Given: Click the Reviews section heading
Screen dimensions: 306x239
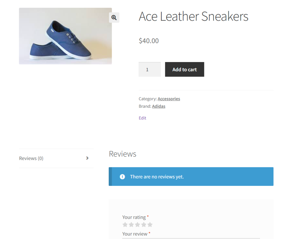Looking at the screenshot, I should coord(122,154).
